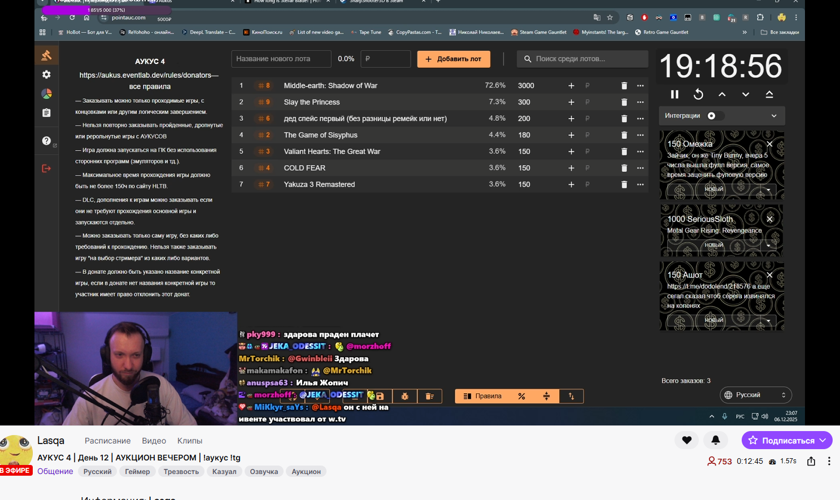Screen dimensions: 840x500
Task: Dismiss the 1000 SeriousSloth donation card
Action: [x=769, y=219]
